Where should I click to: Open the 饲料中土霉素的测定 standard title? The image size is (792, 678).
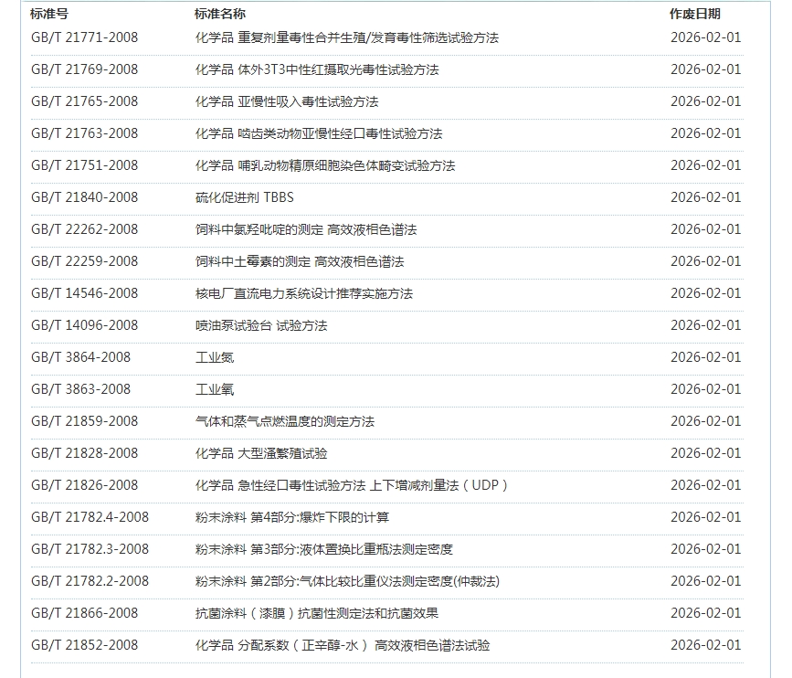[300, 261]
